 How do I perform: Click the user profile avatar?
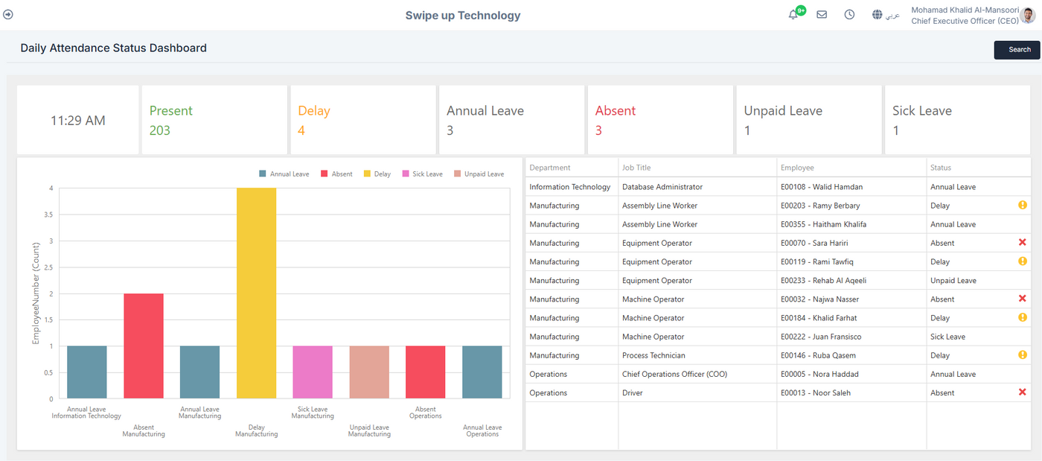pos(1028,15)
